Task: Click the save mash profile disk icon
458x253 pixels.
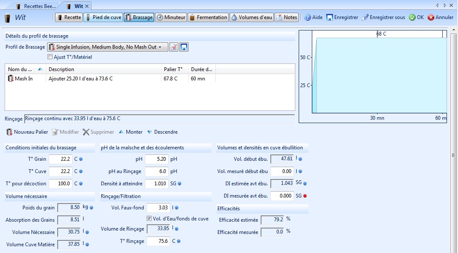Action: pyautogui.click(x=184, y=47)
